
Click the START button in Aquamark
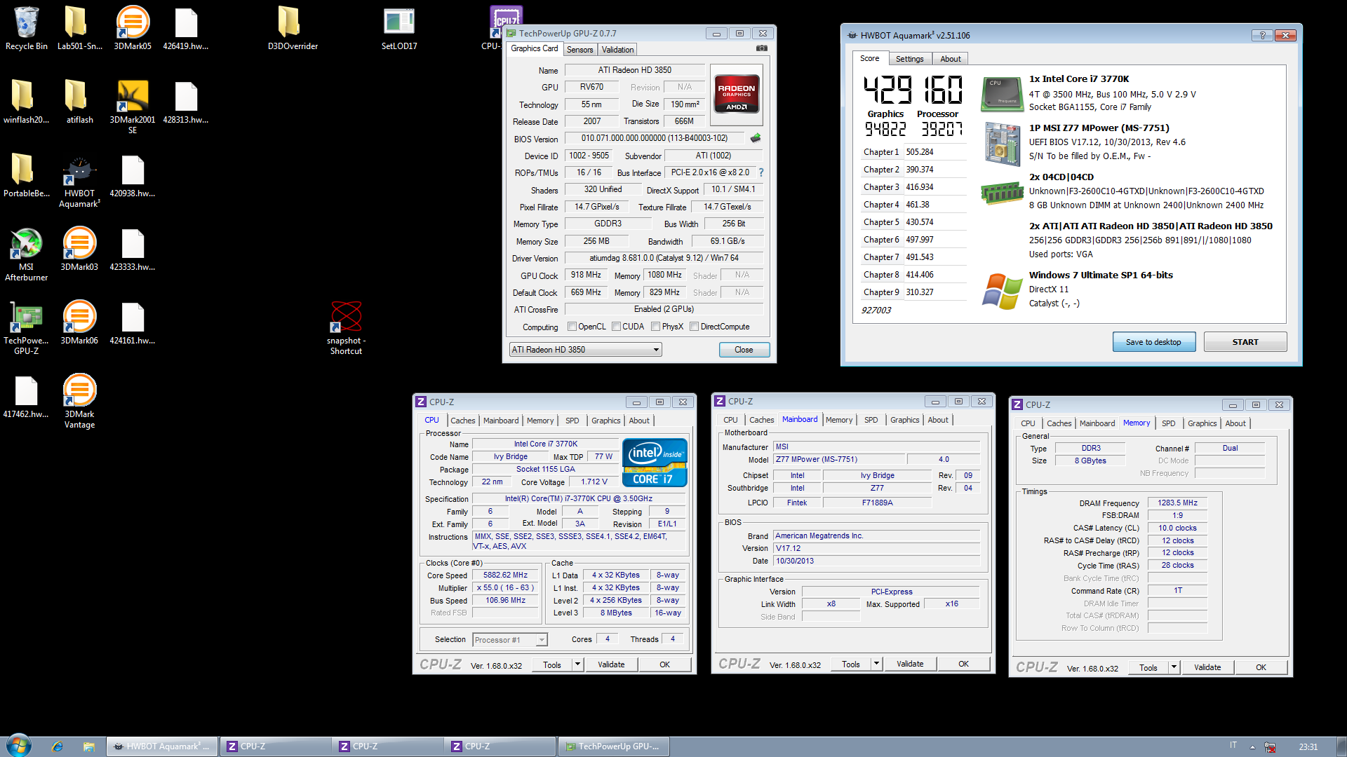pyautogui.click(x=1245, y=342)
